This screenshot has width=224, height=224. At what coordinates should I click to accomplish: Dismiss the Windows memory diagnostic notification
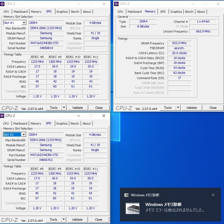click(x=213, y=195)
